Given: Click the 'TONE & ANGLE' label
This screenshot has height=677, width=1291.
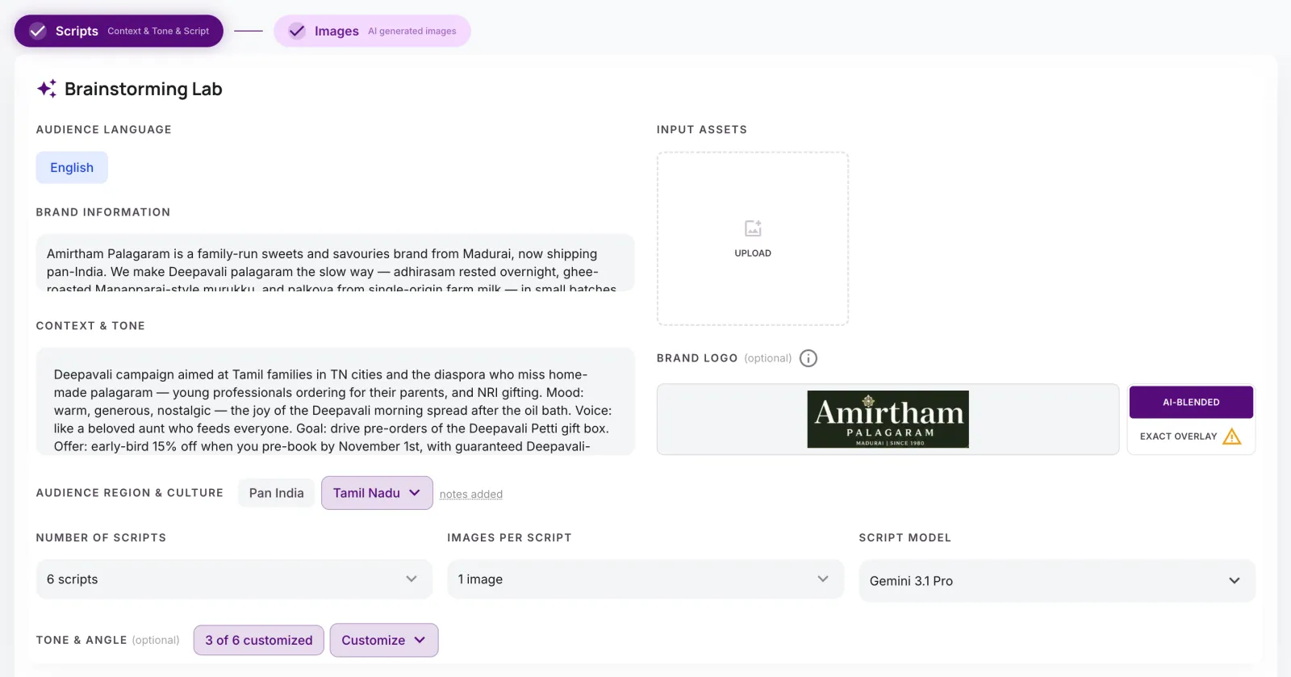Looking at the screenshot, I should click(x=81, y=640).
